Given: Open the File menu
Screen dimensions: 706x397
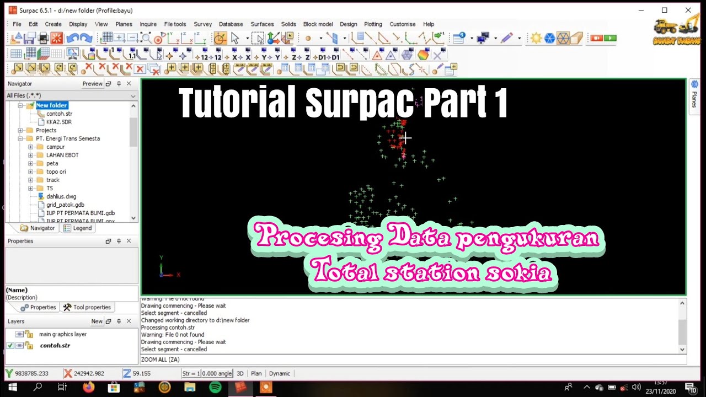Looking at the screenshot, I should coord(17,24).
